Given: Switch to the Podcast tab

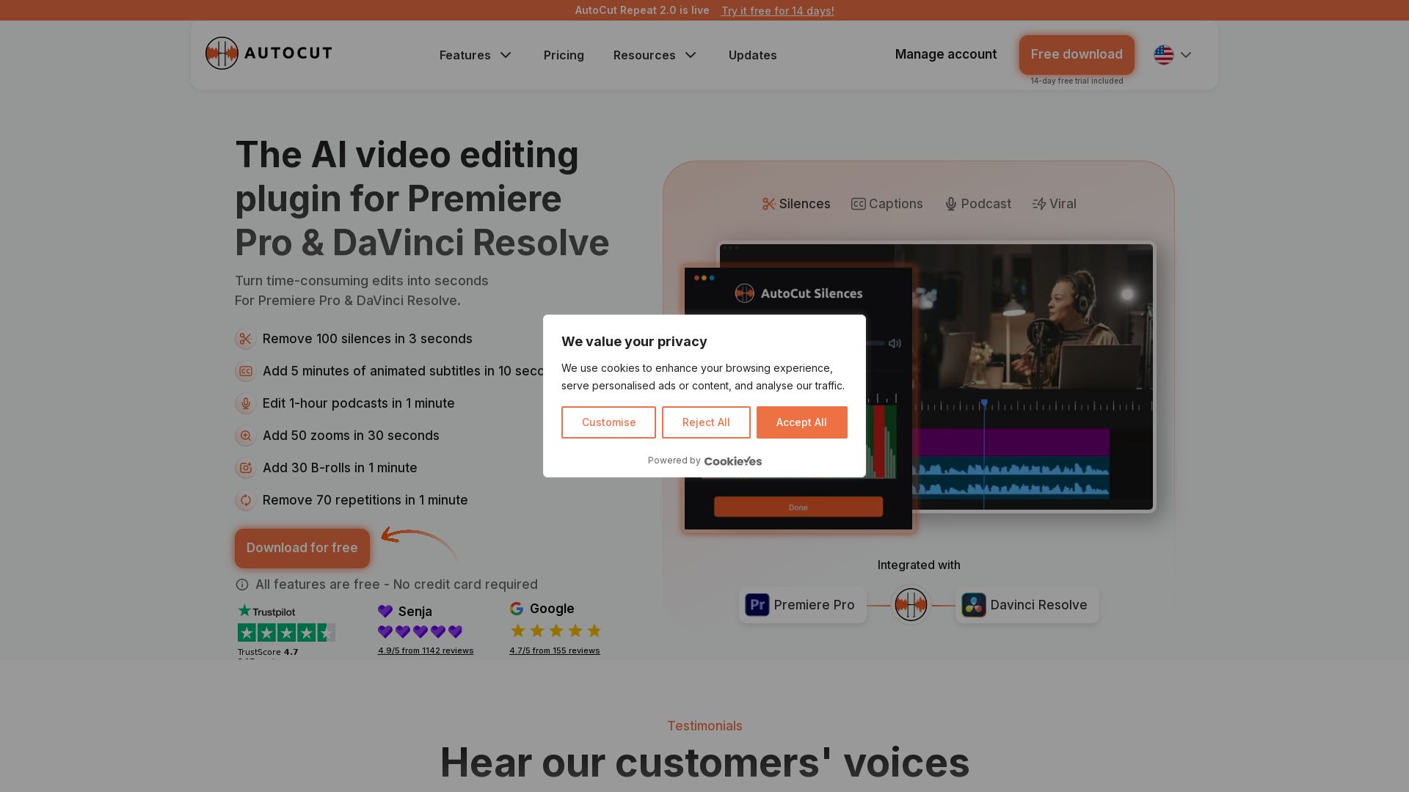Looking at the screenshot, I should point(977,204).
